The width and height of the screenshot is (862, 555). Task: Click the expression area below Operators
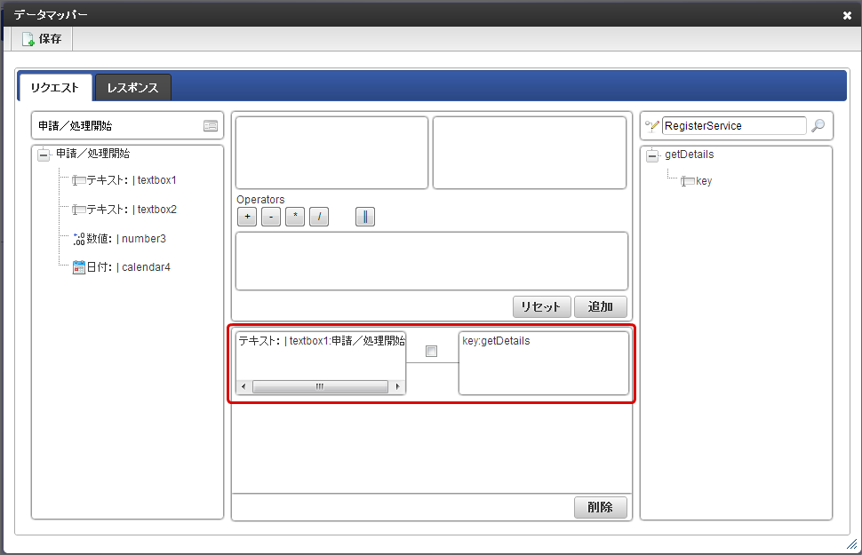click(432, 261)
